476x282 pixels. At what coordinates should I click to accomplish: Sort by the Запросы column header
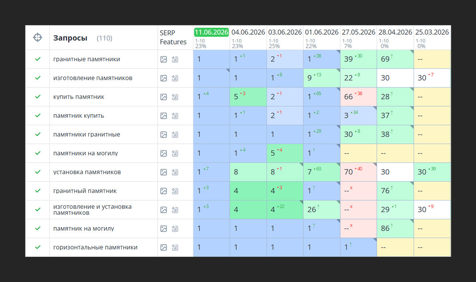[70, 38]
